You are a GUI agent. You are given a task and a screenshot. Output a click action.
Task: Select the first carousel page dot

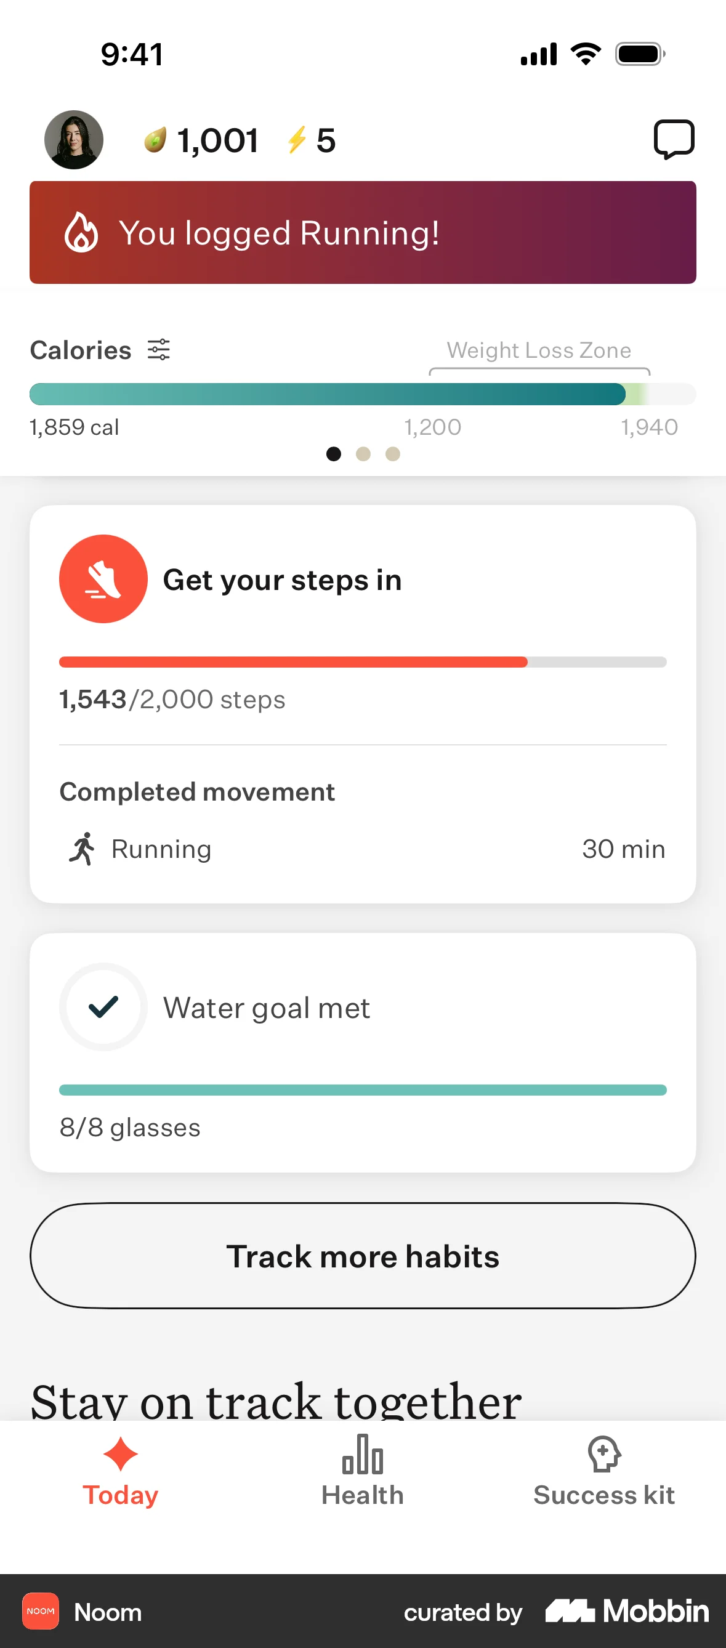point(333,454)
